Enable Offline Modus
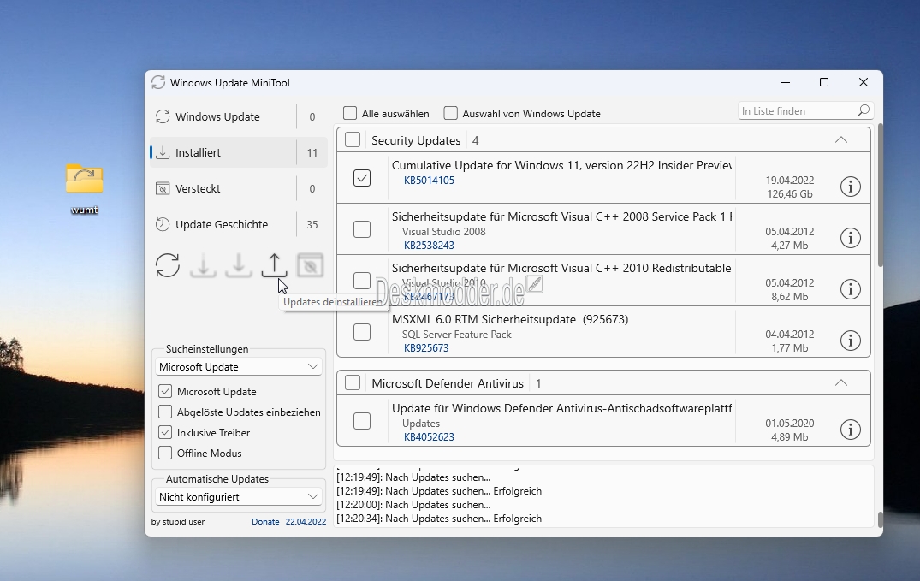This screenshot has width=920, height=581. point(165,453)
